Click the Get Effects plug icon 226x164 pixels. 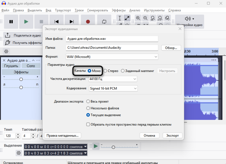8,43
